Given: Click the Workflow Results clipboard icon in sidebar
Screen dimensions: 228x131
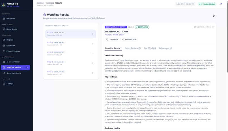Looking at the screenshot, I should pos(4,67).
